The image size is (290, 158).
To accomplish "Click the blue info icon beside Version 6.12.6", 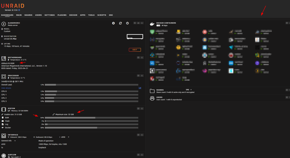I will [19, 10].
